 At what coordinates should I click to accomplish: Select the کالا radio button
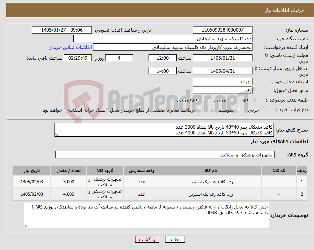pyautogui.click(x=255, y=100)
